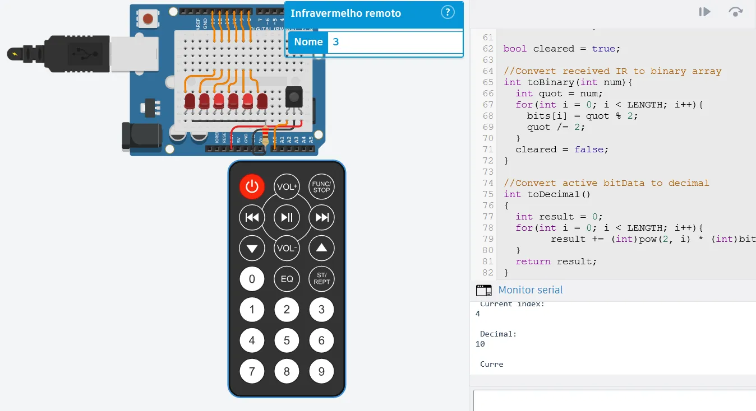Click the Monitor serial window icon
This screenshot has width=756, height=411.
(x=483, y=290)
